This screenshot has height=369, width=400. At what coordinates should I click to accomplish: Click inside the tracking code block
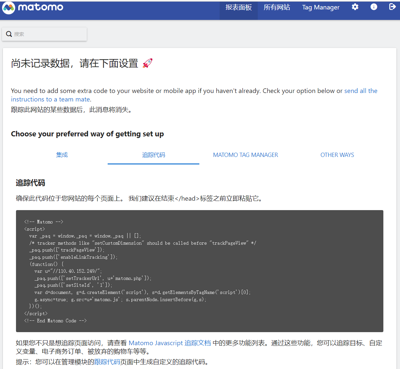point(199,271)
